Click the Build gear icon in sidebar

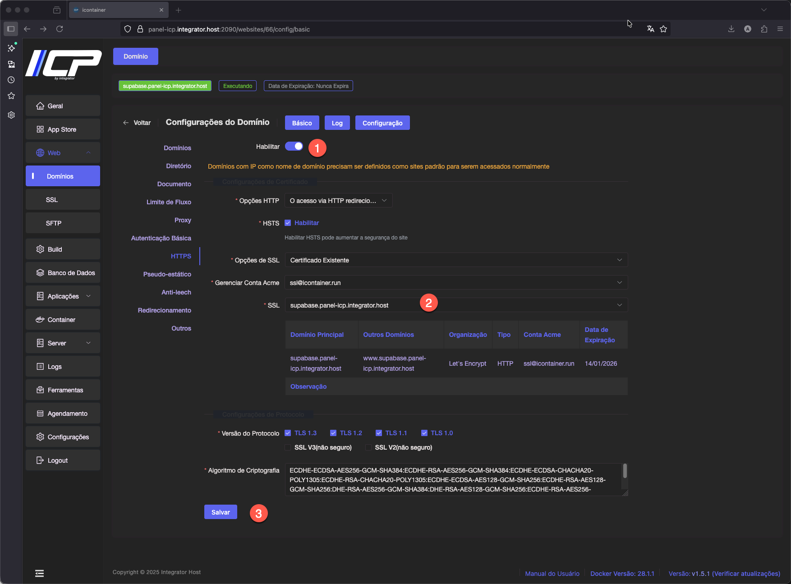40,249
